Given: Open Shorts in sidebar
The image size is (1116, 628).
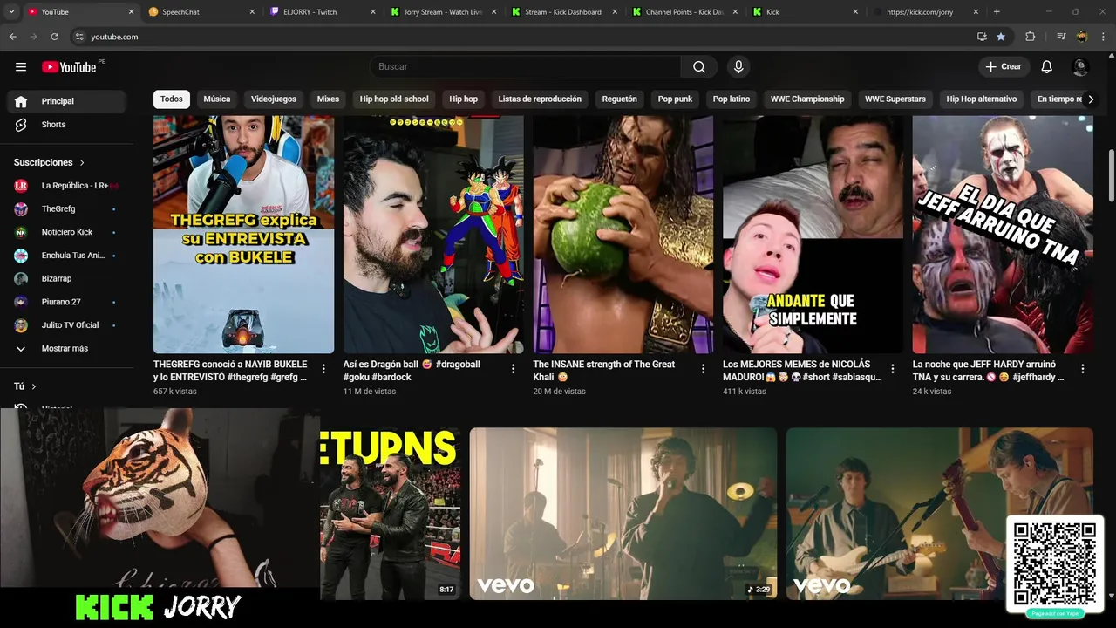Looking at the screenshot, I should pyautogui.click(x=66, y=125).
